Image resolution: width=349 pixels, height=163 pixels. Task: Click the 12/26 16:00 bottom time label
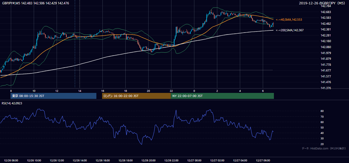click(103, 160)
